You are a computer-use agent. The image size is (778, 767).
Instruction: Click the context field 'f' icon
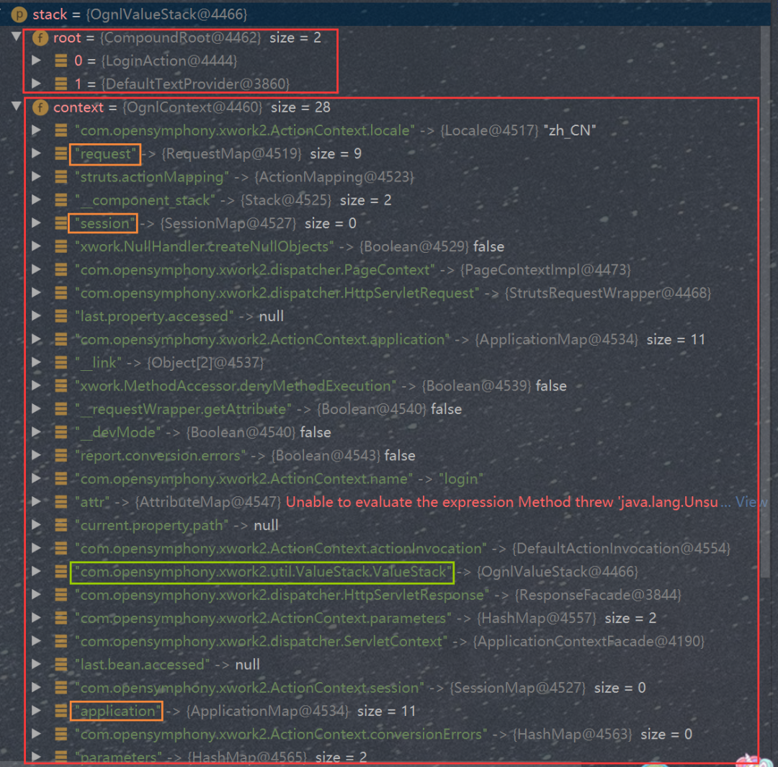[40, 107]
